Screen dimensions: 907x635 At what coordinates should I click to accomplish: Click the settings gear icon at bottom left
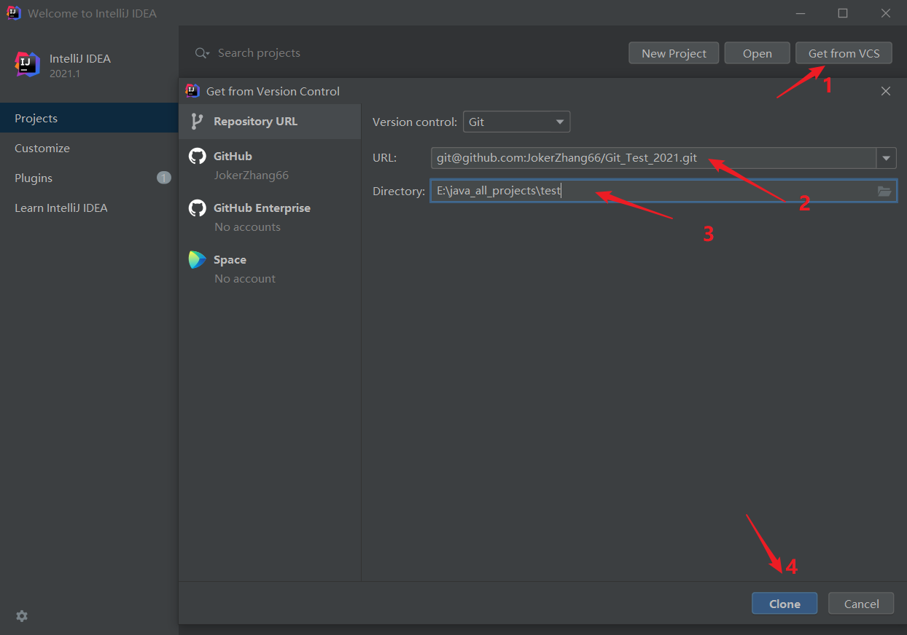click(22, 616)
